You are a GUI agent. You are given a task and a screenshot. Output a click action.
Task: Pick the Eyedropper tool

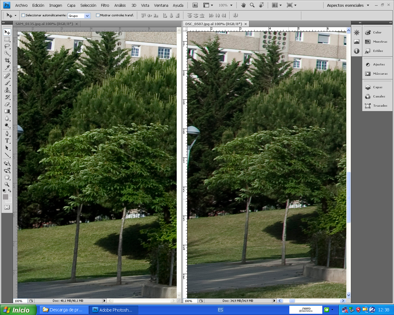[7, 68]
